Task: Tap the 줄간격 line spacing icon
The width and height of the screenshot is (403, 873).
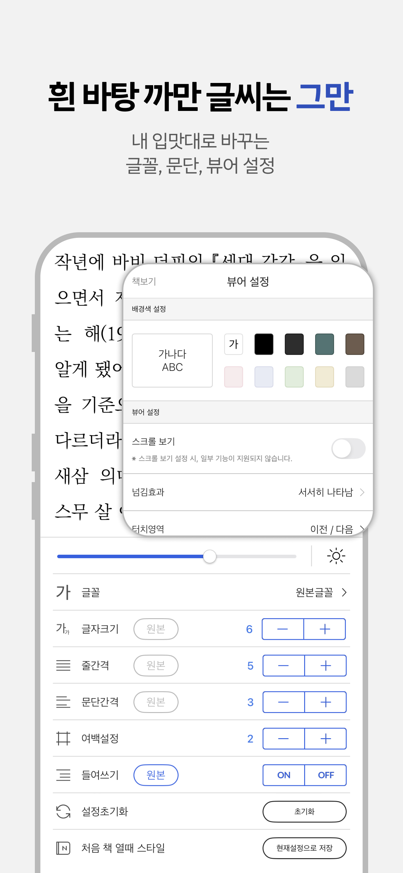Action: pos(63,665)
